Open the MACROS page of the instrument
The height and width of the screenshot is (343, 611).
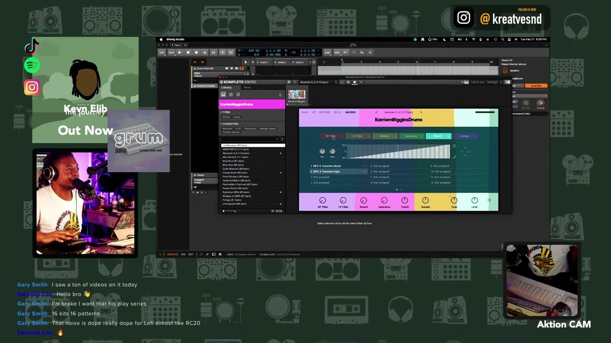pos(350,112)
